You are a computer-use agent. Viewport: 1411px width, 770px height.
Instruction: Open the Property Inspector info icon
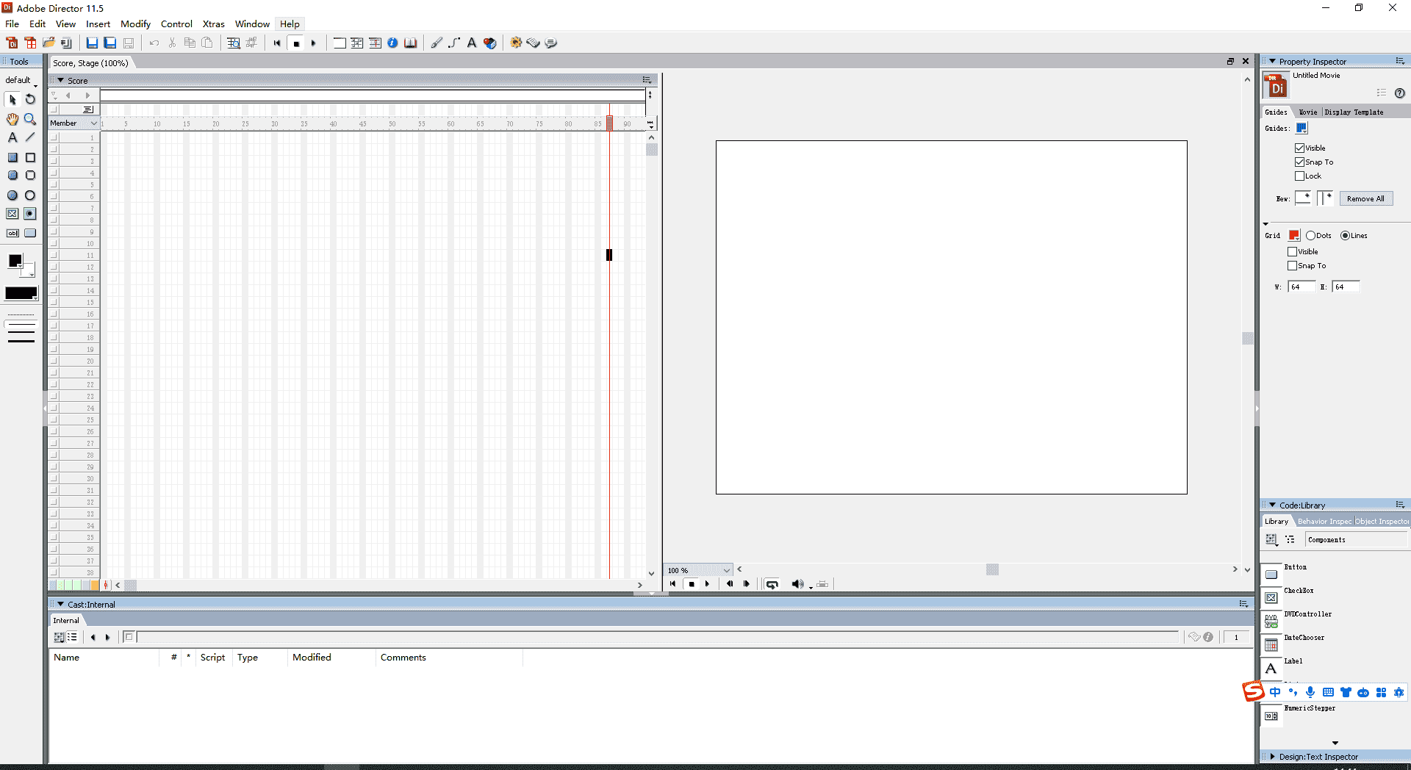[392, 43]
